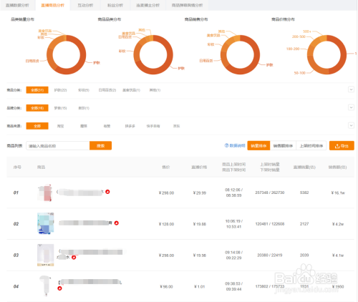This screenshot has height=302, width=358.
Task: Open the fifth tab, before 商品弹幕舆情分析
Action: (148, 5)
